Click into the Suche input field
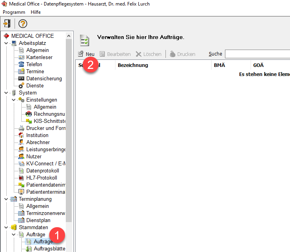 (x=257, y=54)
